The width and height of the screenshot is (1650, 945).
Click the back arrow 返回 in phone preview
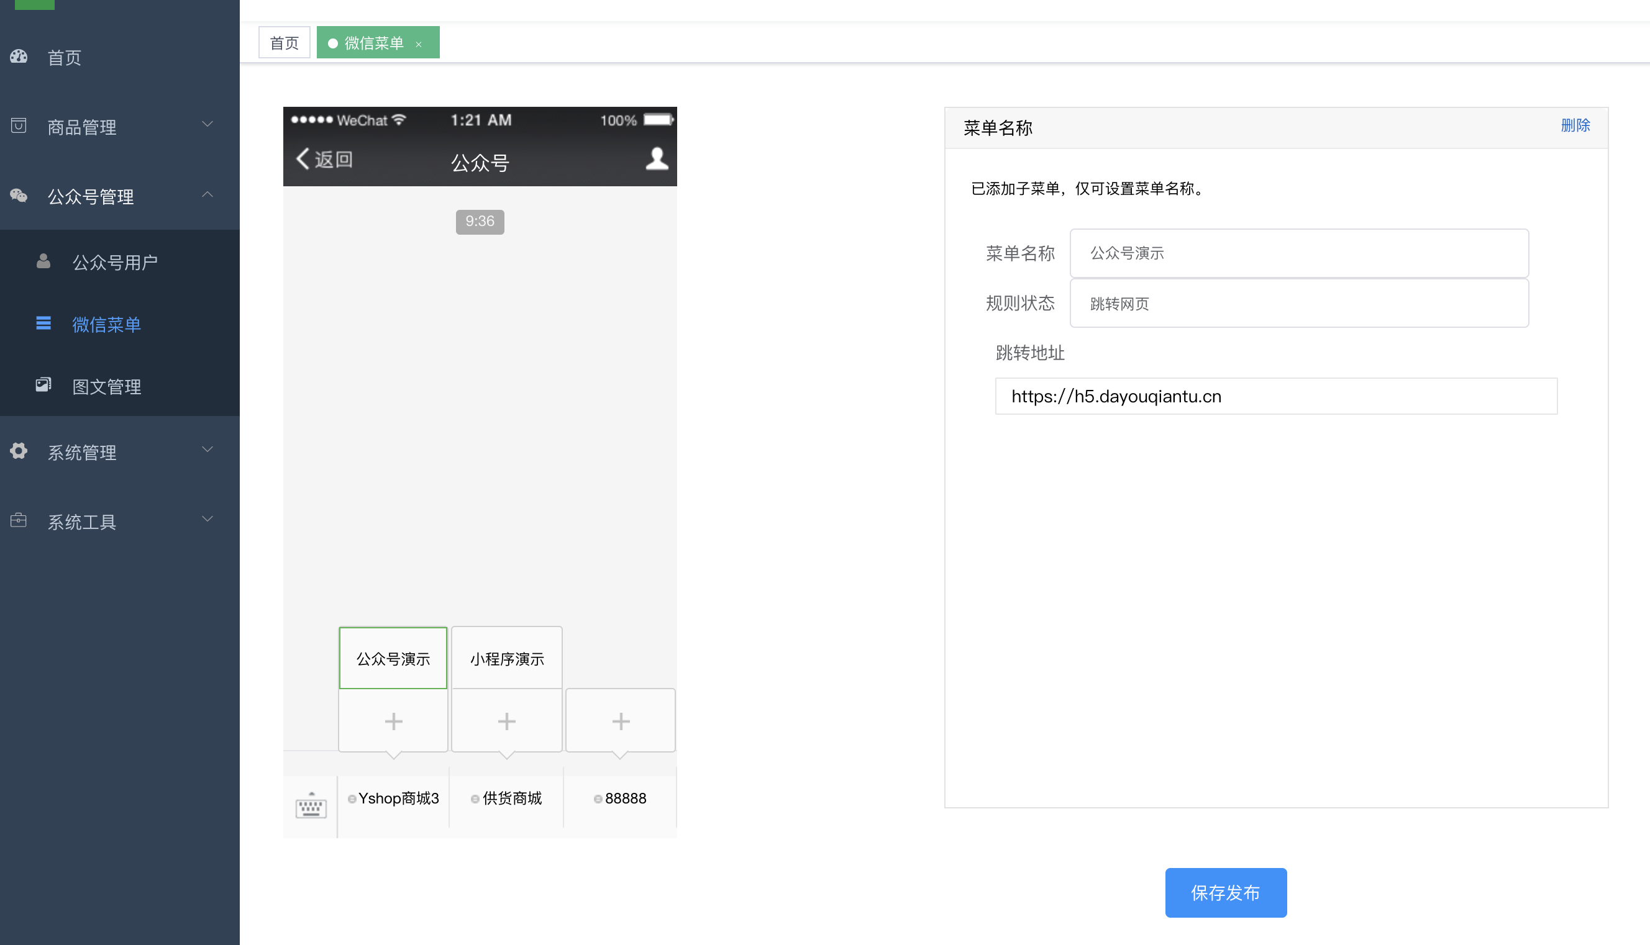click(324, 159)
